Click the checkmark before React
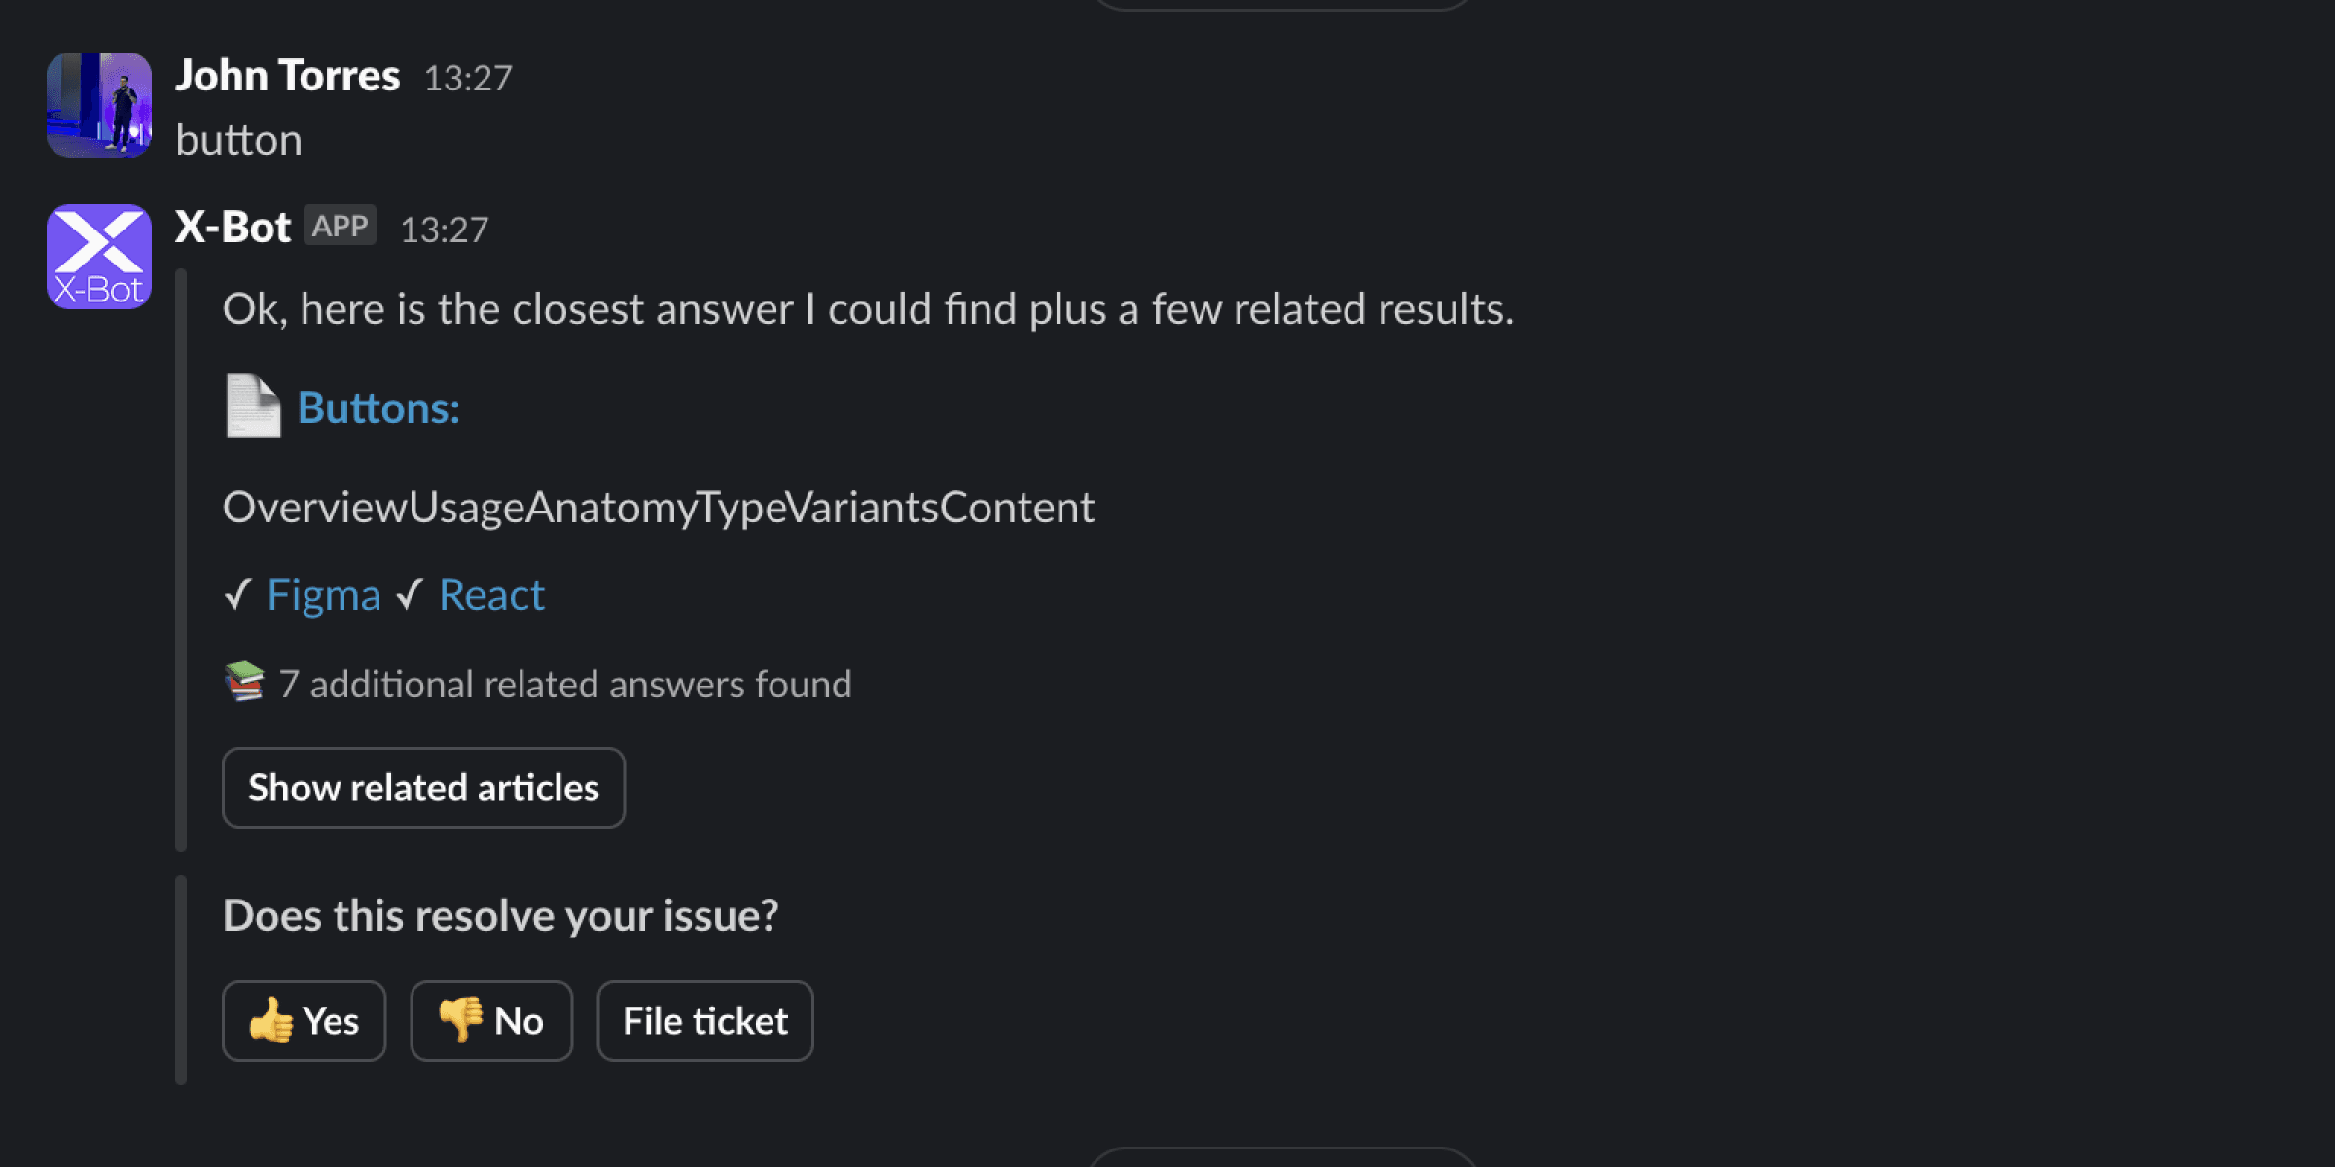Screen dimensions: 2335x1167 [410, 593]
